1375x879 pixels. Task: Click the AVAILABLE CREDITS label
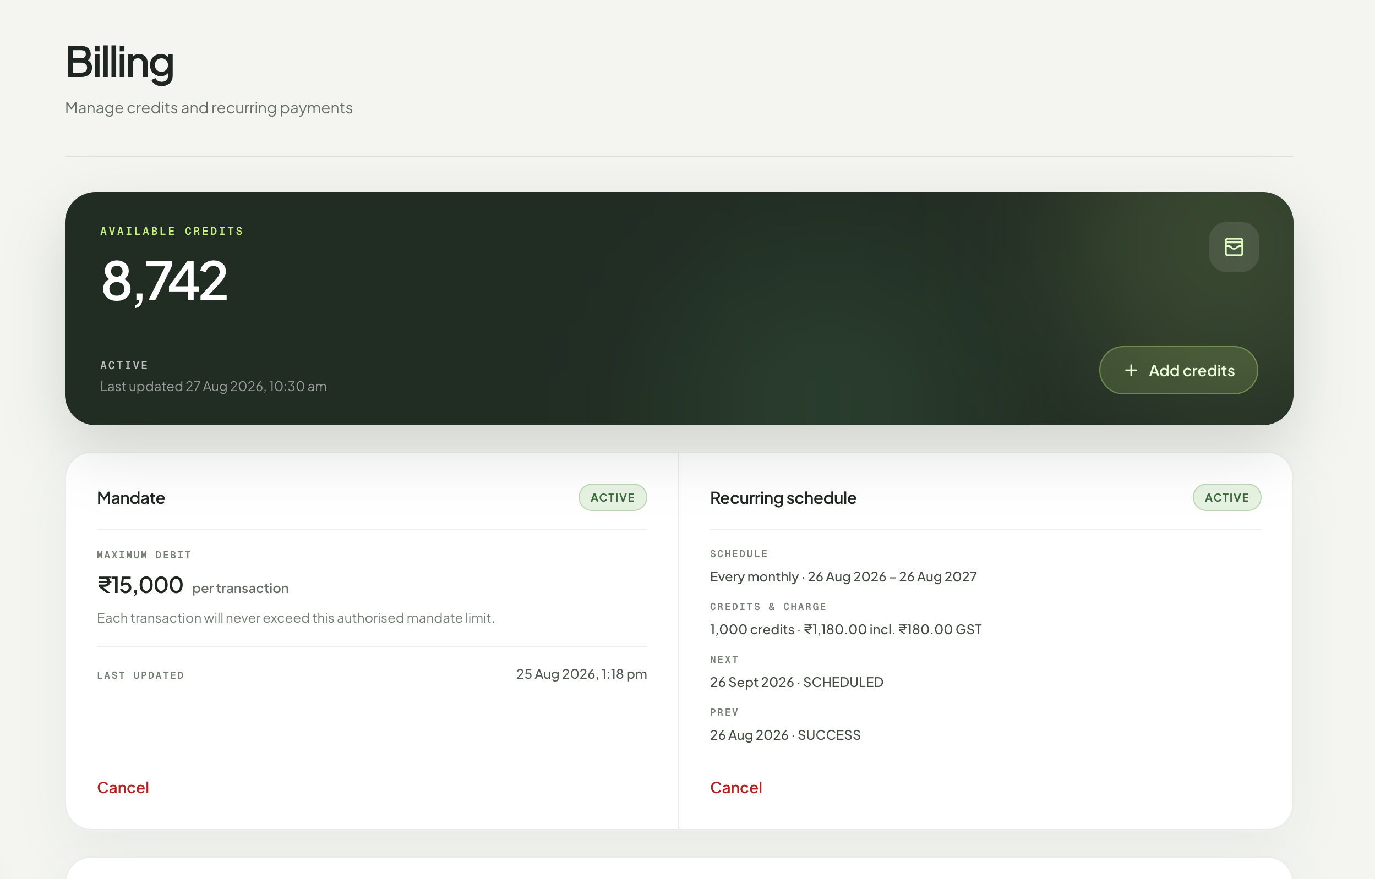pyautogui.click(x=172, y=231)
